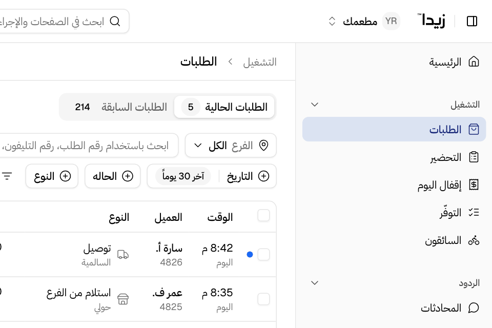
Task: Check the سارة أ. order row checkbox
Action: point(263,254)
